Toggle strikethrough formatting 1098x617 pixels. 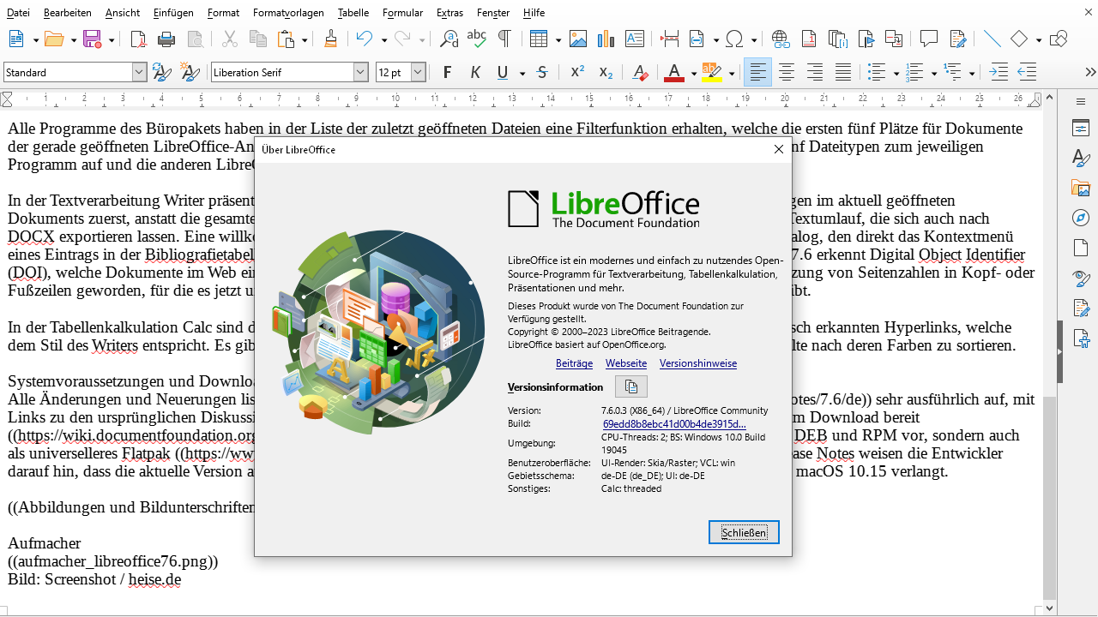(x=542, y=73)
